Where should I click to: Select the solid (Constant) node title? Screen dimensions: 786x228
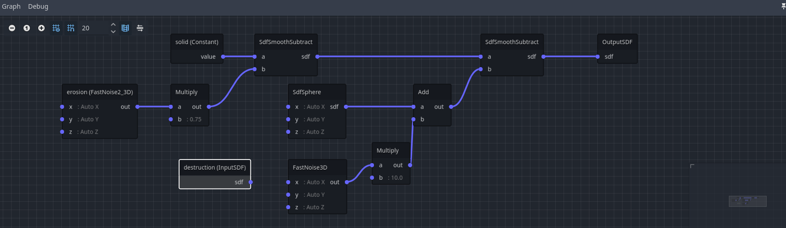pyautogui.click(x=197, y=42)
